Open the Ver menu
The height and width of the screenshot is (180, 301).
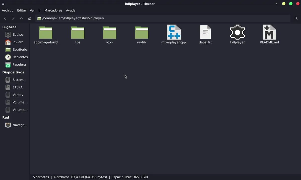(32, 10)
